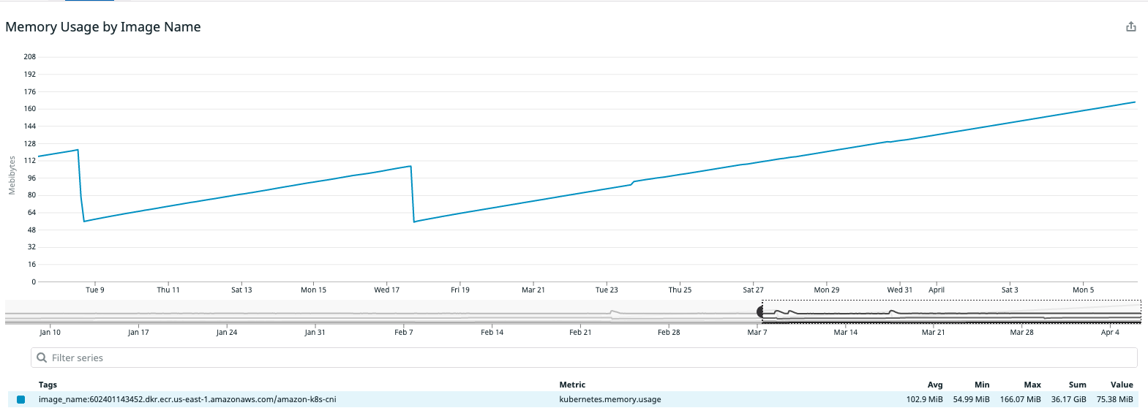The image size is (1148, 408).
Task: Click the 102.9 MiB average value
Action: point(925,399)
